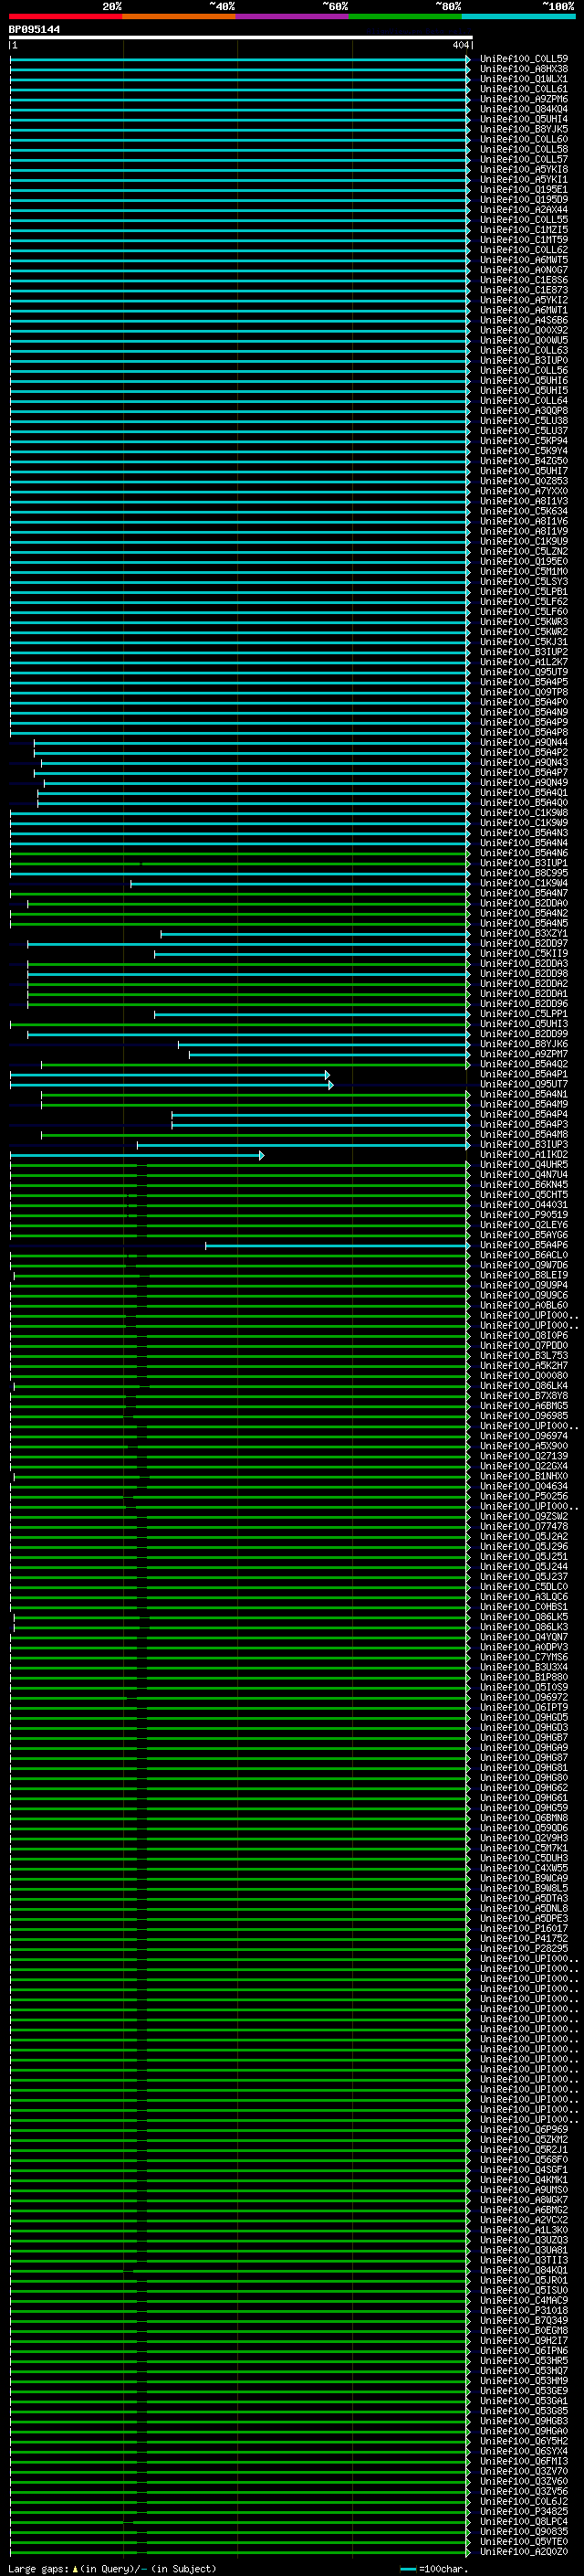This screenshot has height=2576, width=584.
Task: Click the yellow large-gap triangle legend icon
Action: click(x=75, y=2569)
